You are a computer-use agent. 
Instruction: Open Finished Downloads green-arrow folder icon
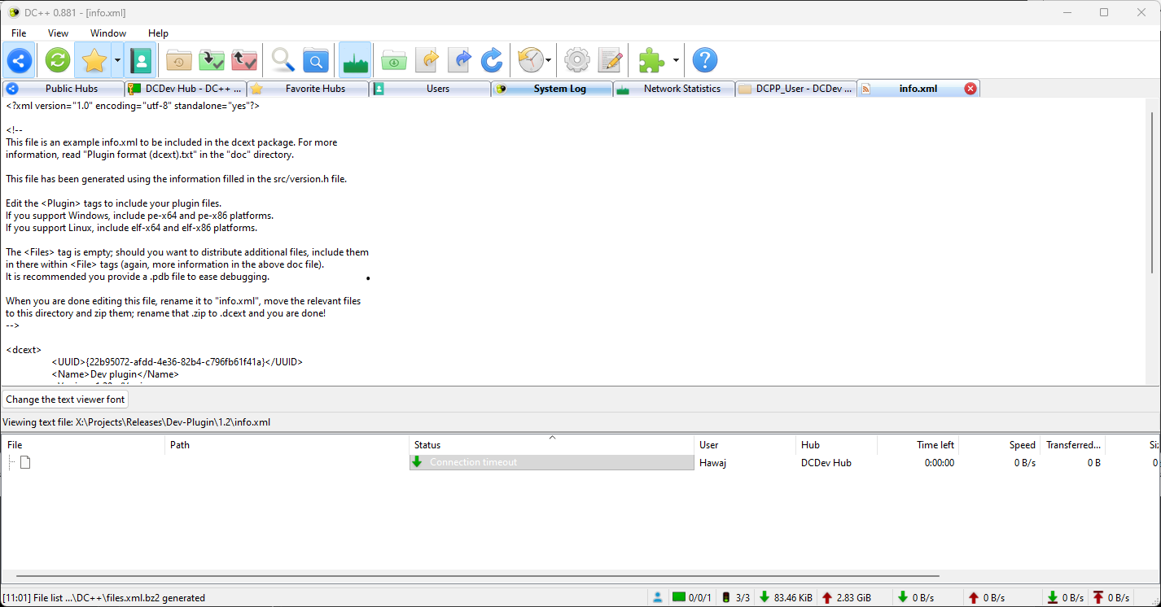212,60
